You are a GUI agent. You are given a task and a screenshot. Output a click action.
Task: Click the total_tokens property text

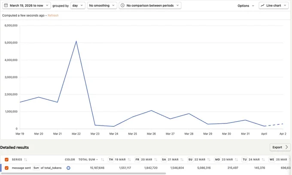click(53, 168)
